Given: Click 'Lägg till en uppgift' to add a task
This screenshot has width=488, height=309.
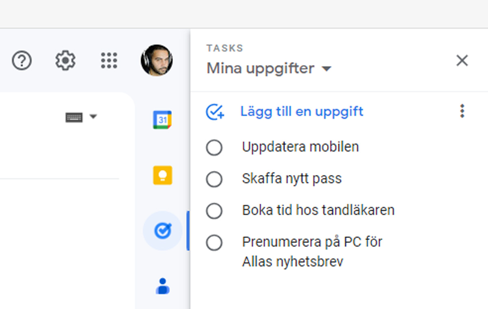Looking at the screenshot, I should [301, 111].
